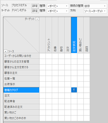Select the 出荷指示 source row

click(21, 84)
